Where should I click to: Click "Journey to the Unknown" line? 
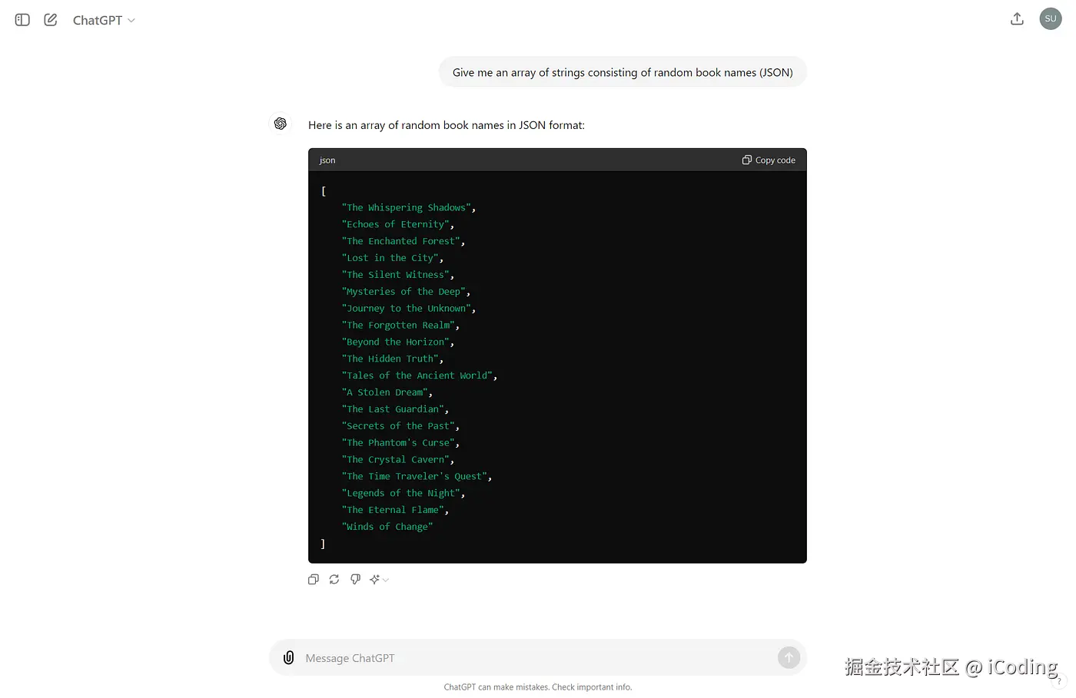(x=409, y=309)
